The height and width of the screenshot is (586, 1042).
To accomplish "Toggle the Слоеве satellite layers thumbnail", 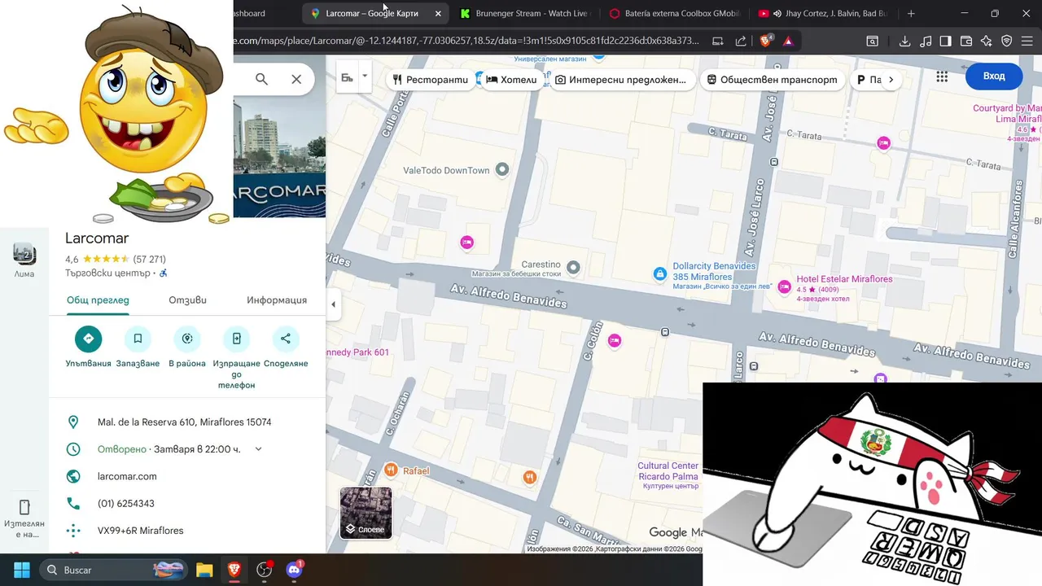I will (366, 513).
